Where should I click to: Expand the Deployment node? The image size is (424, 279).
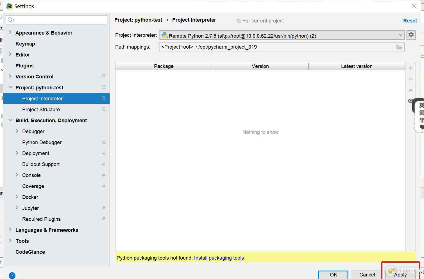point(17,153)
